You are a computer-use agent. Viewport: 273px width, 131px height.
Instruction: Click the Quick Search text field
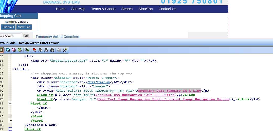click(x=10, y=36)
